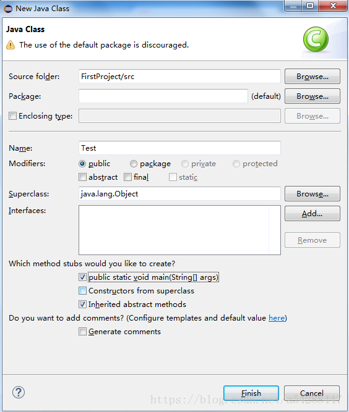Image resolution: width=349 pixels, height=412 pixels.
Task: Click the warning triangle icon
Action: tap(11, 45)
